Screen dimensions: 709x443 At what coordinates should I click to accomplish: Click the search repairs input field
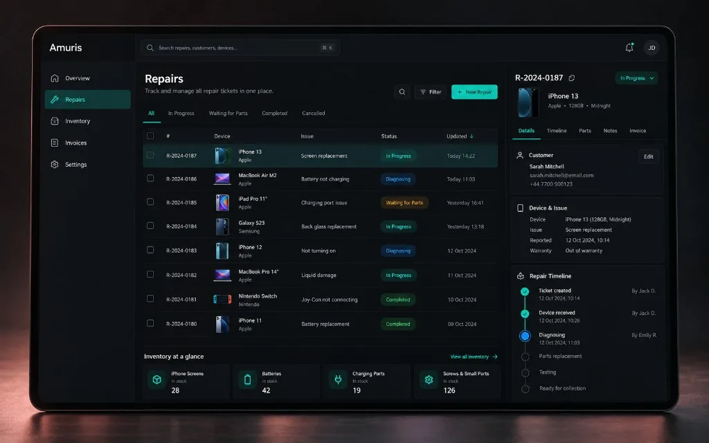point(240,48)
